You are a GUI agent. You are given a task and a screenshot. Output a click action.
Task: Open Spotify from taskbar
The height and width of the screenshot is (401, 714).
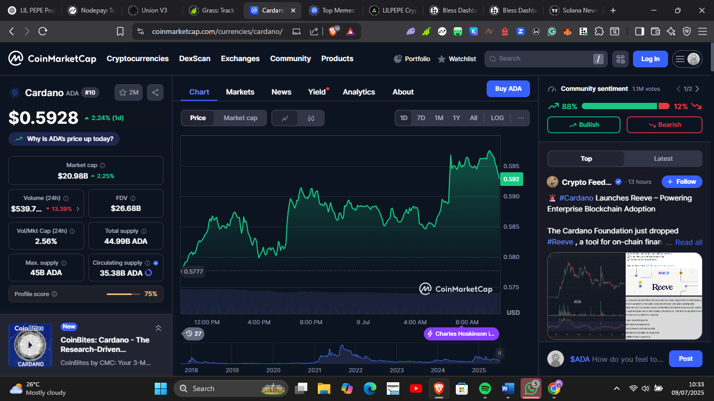485,388
